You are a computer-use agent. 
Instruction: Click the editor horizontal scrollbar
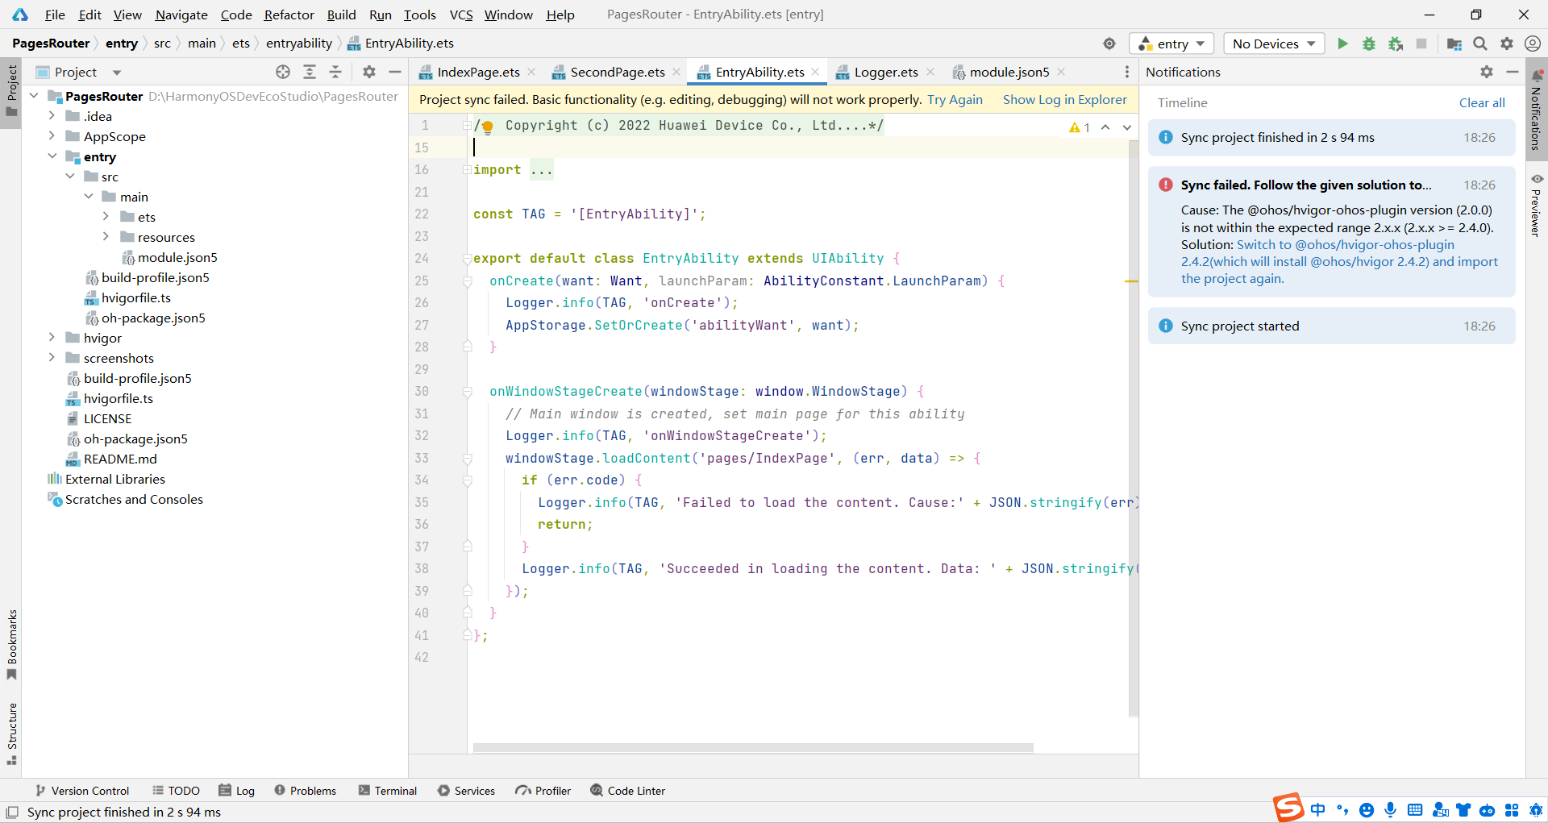(x=753, y=748)
